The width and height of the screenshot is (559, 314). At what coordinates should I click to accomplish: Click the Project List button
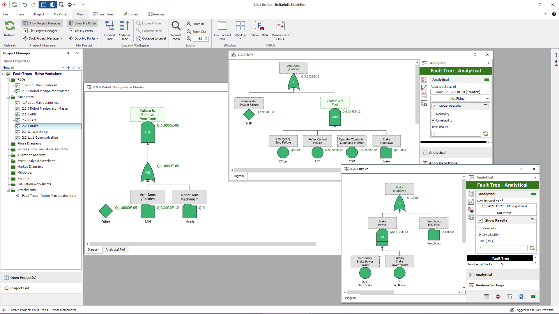point(20,288)
